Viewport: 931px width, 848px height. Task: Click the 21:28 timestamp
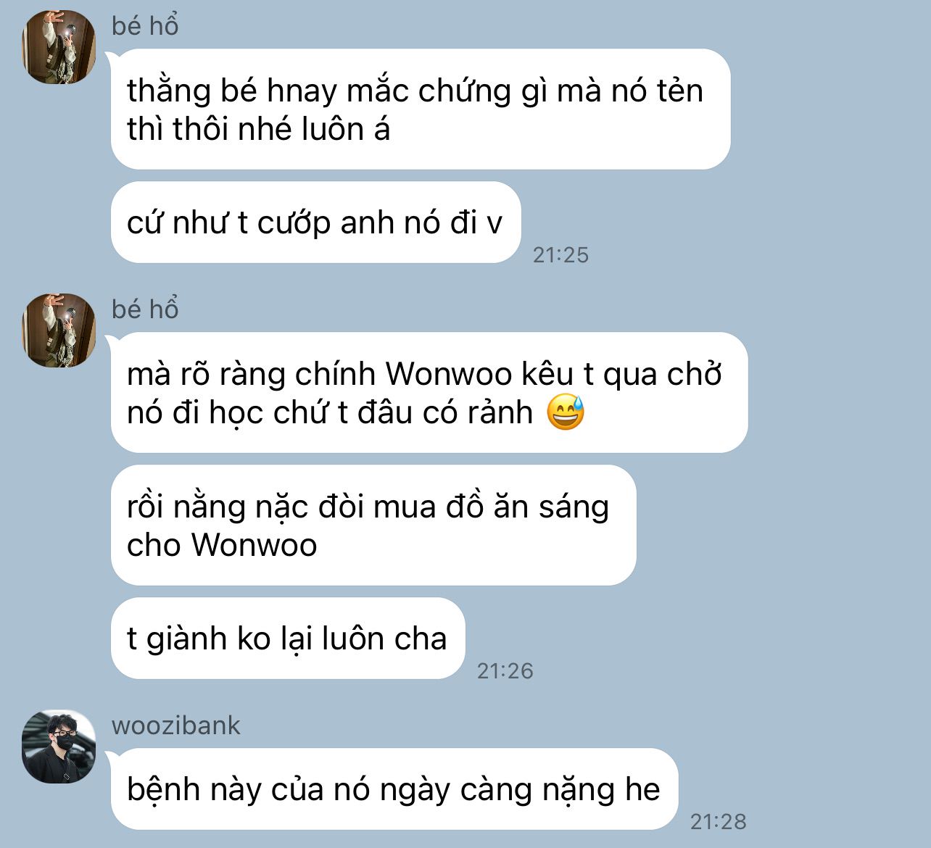718,822
